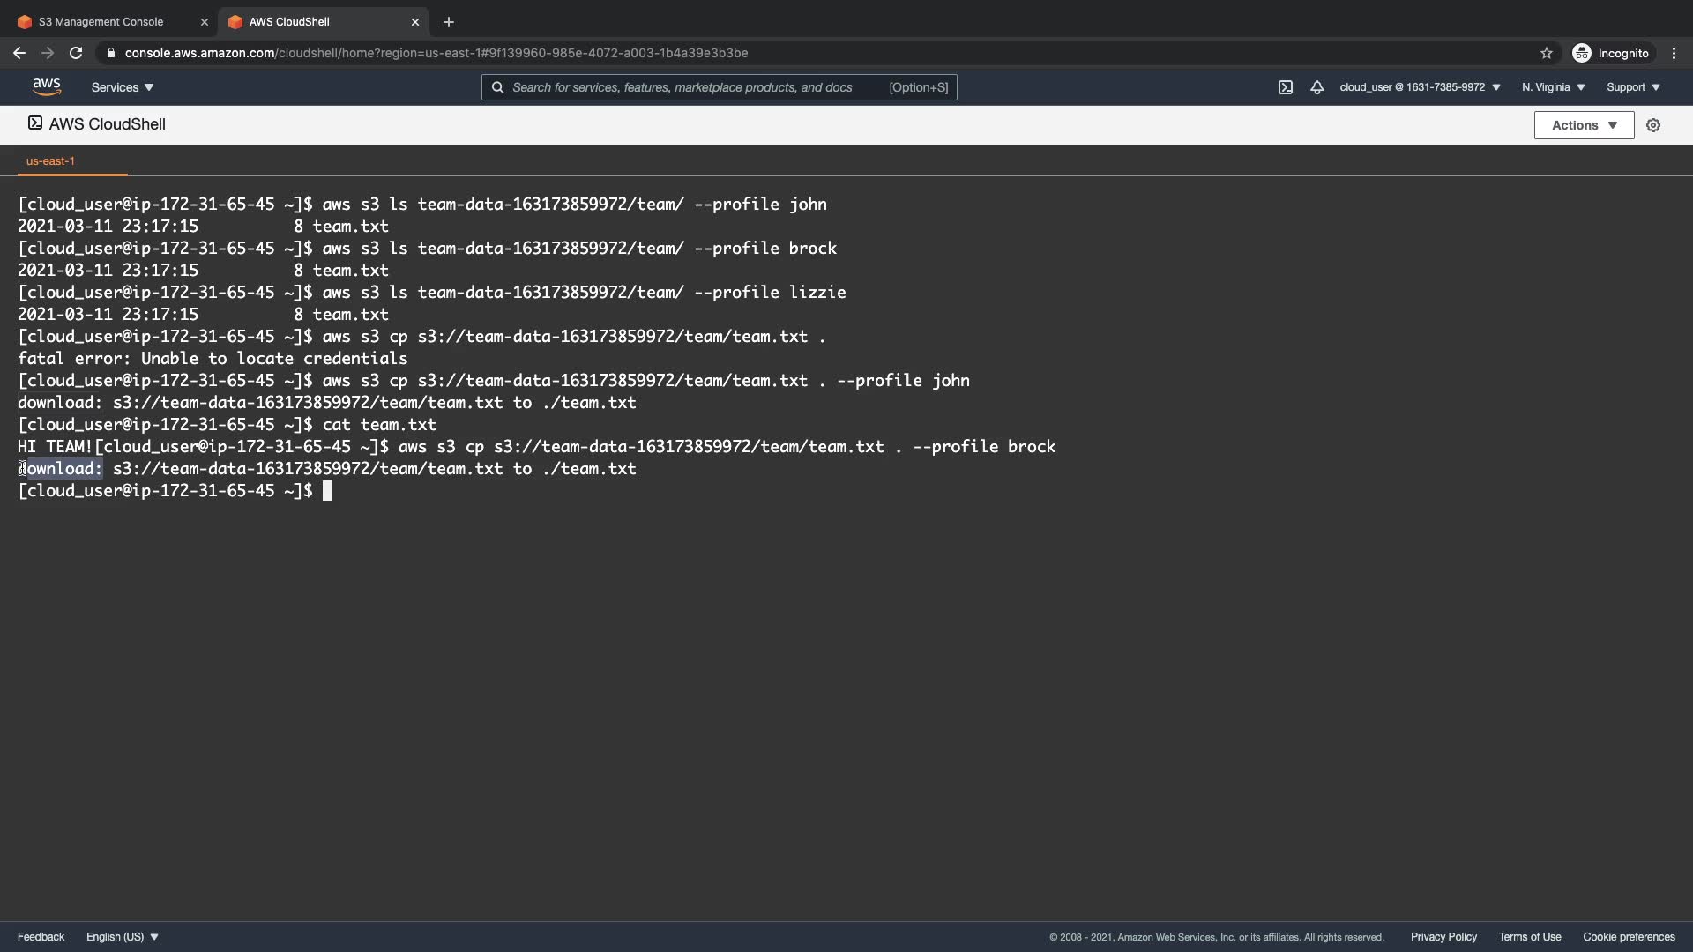Click the AWS services search field
1693x952 pixels.
click(697, 87)
